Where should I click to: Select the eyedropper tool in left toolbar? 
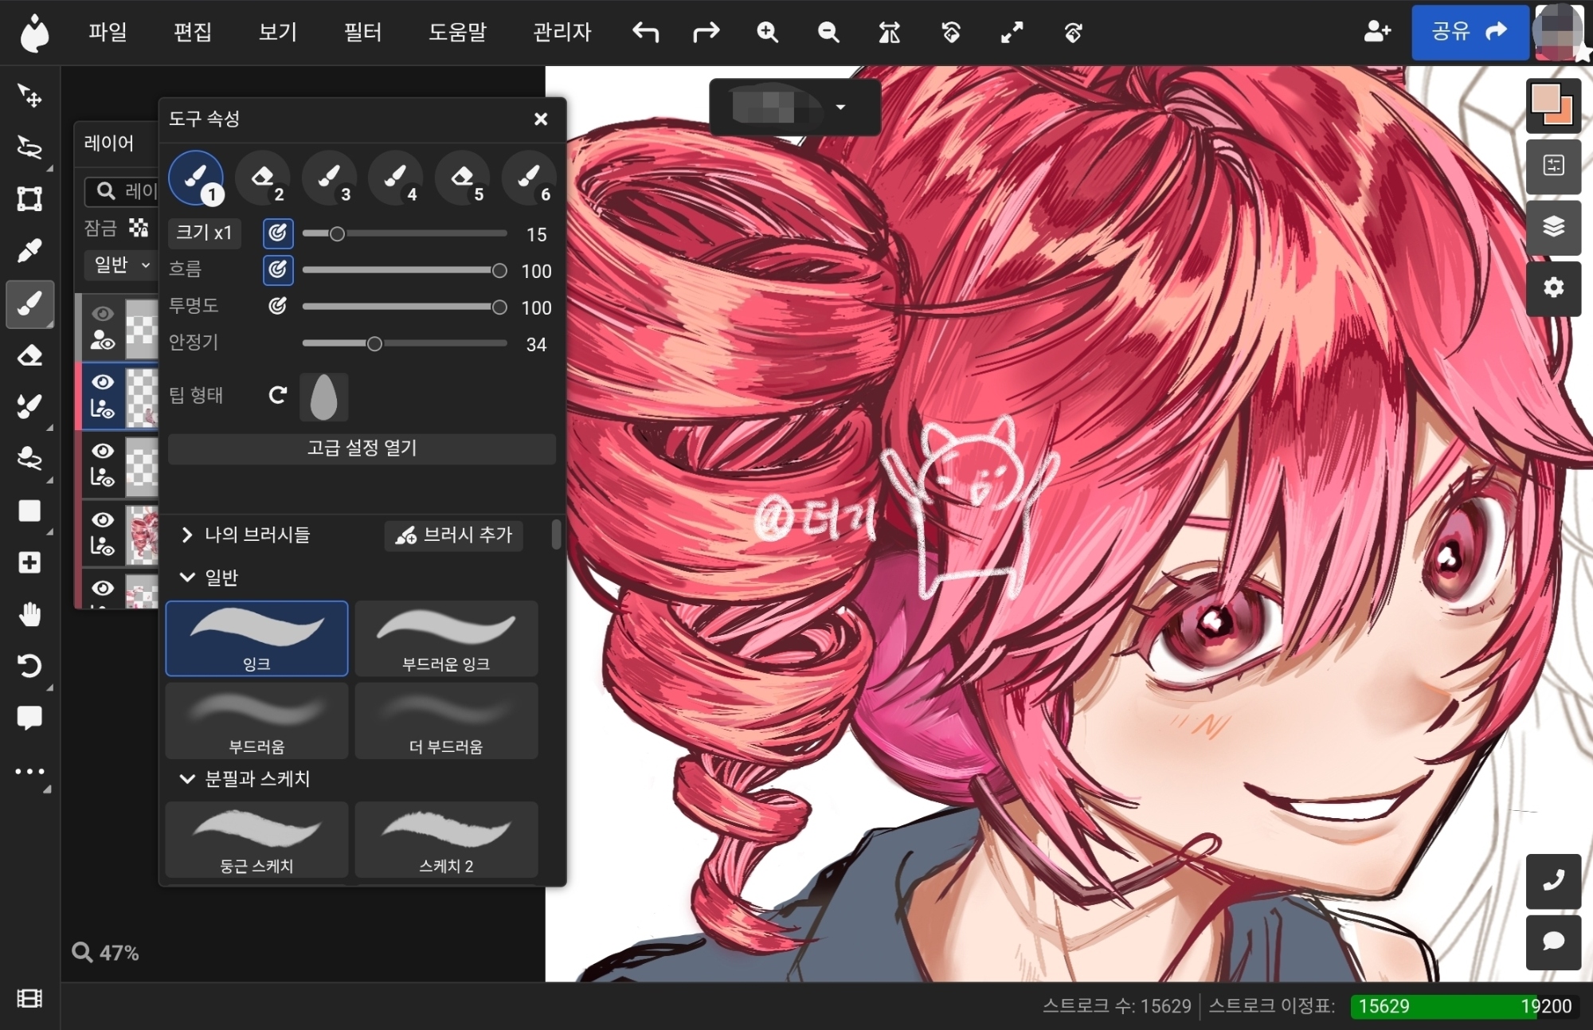29,252
